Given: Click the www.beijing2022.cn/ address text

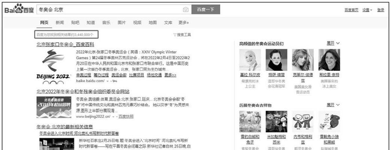Looking at the screenshot, I should pyautogui.click(x=93, y=117).
